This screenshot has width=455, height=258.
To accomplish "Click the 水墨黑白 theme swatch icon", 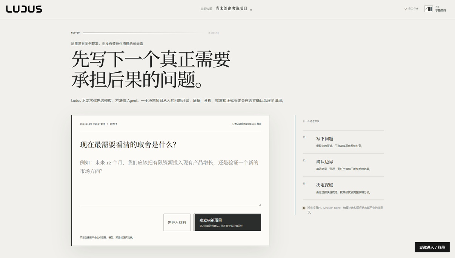I will [x=429, y=9].
